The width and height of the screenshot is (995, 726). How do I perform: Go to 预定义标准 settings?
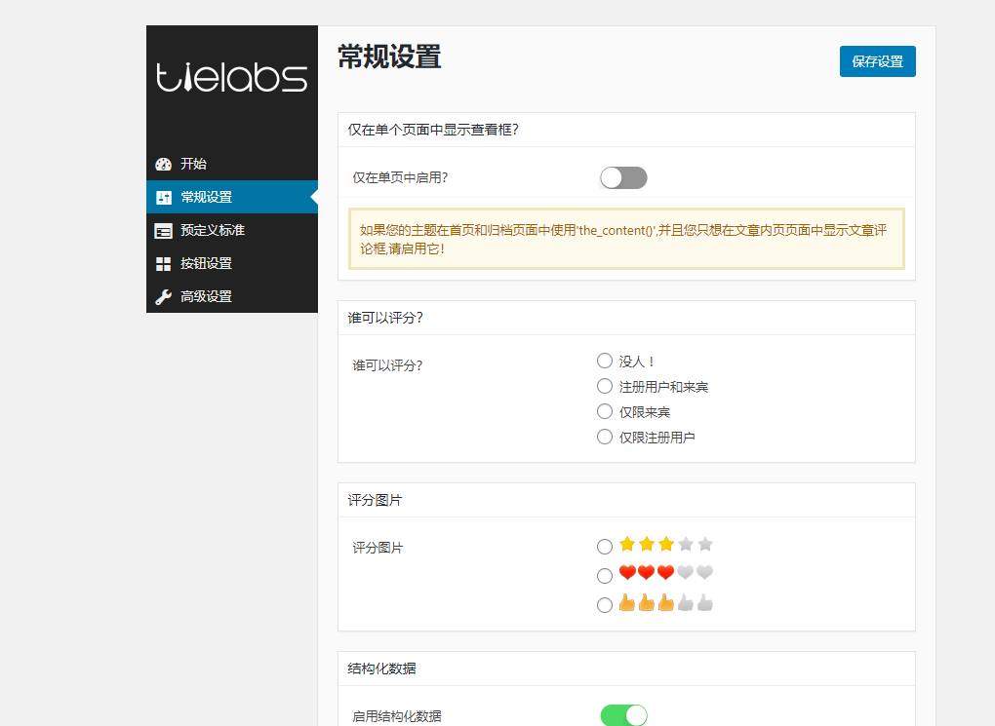231,230
